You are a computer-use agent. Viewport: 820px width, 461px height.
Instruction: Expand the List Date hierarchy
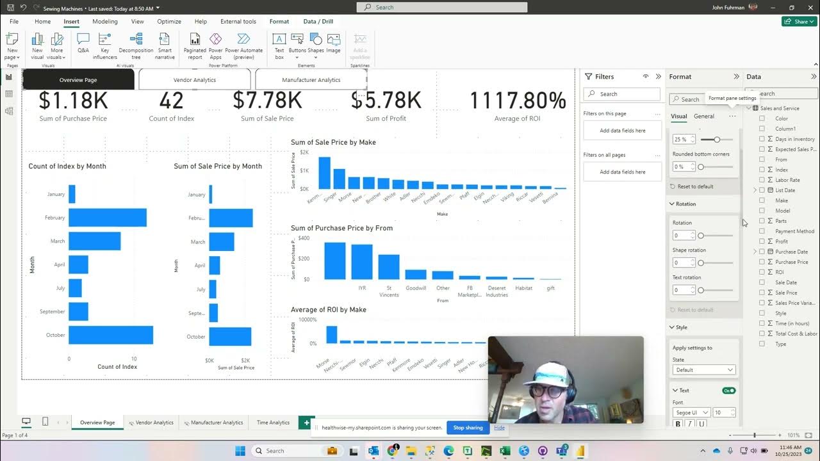coord(755,190)
